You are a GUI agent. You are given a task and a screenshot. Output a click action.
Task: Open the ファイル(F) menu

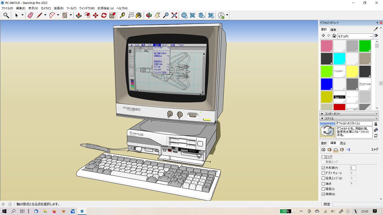tap(7, 8)
